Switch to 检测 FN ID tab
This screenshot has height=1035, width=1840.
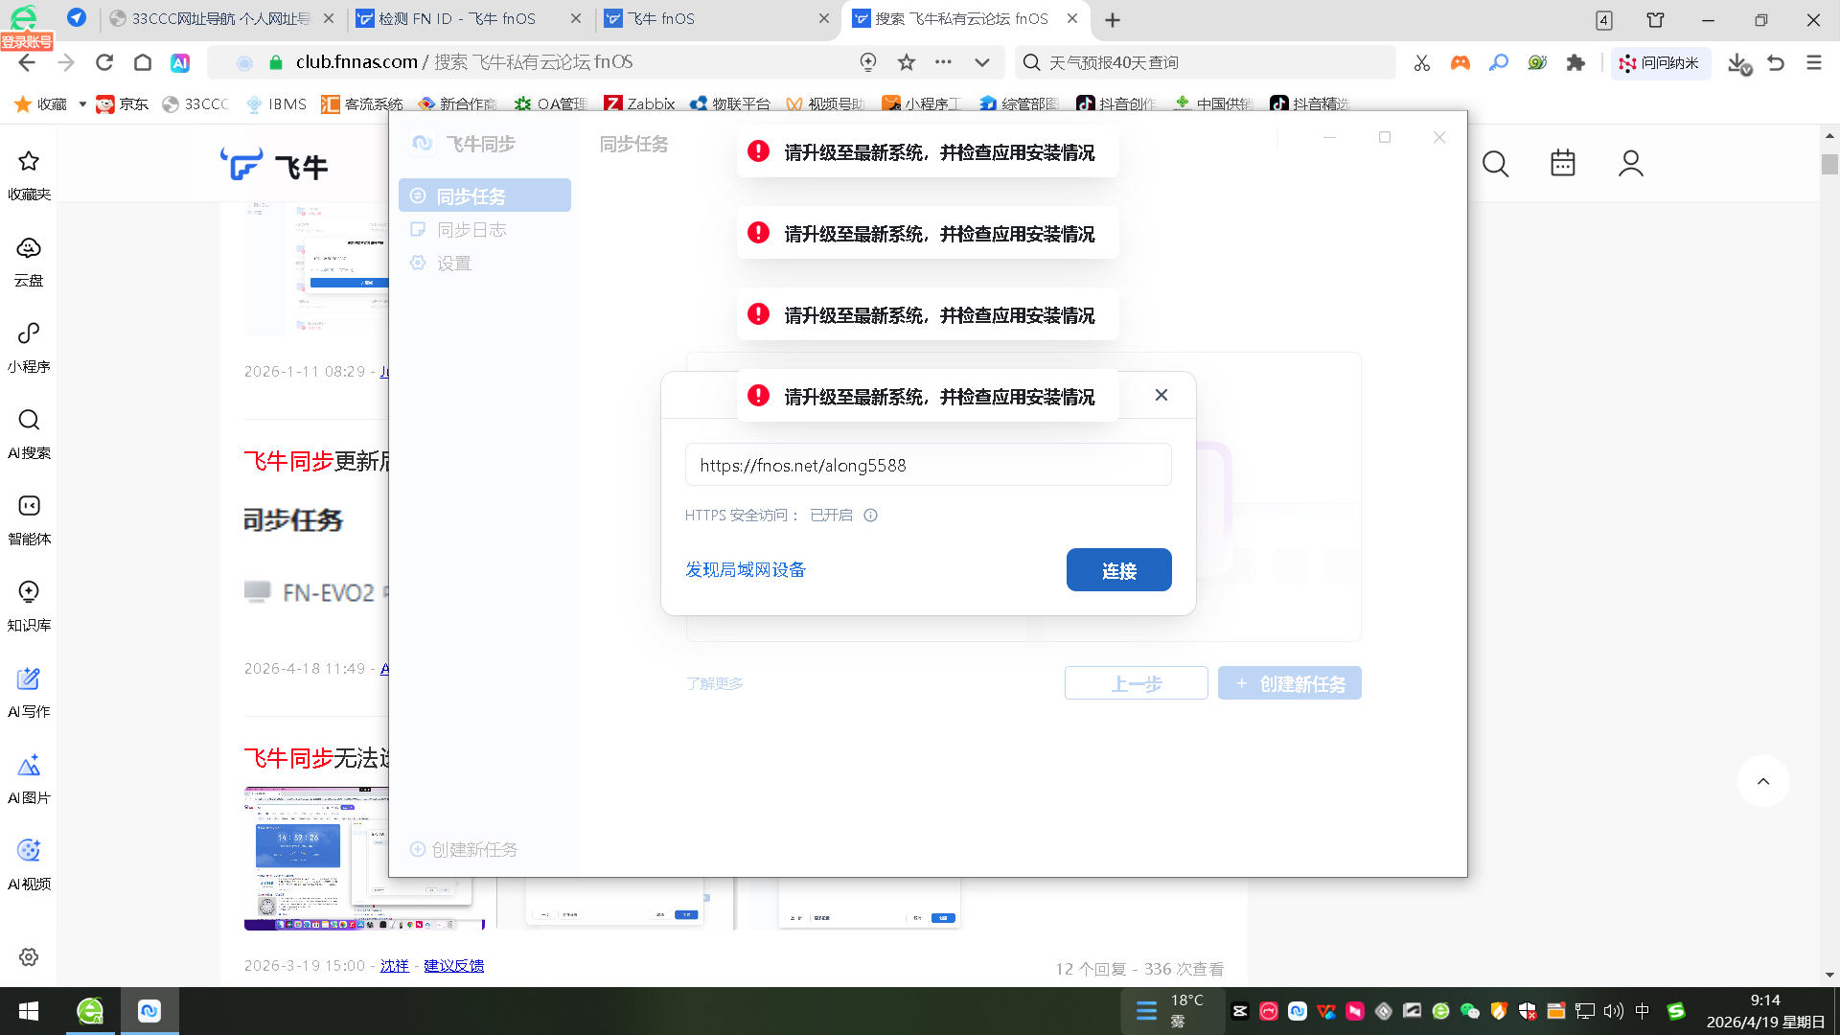coord(469,19)
